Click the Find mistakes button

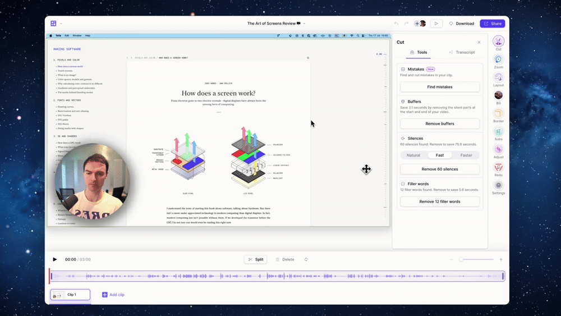tap(440, 87)
